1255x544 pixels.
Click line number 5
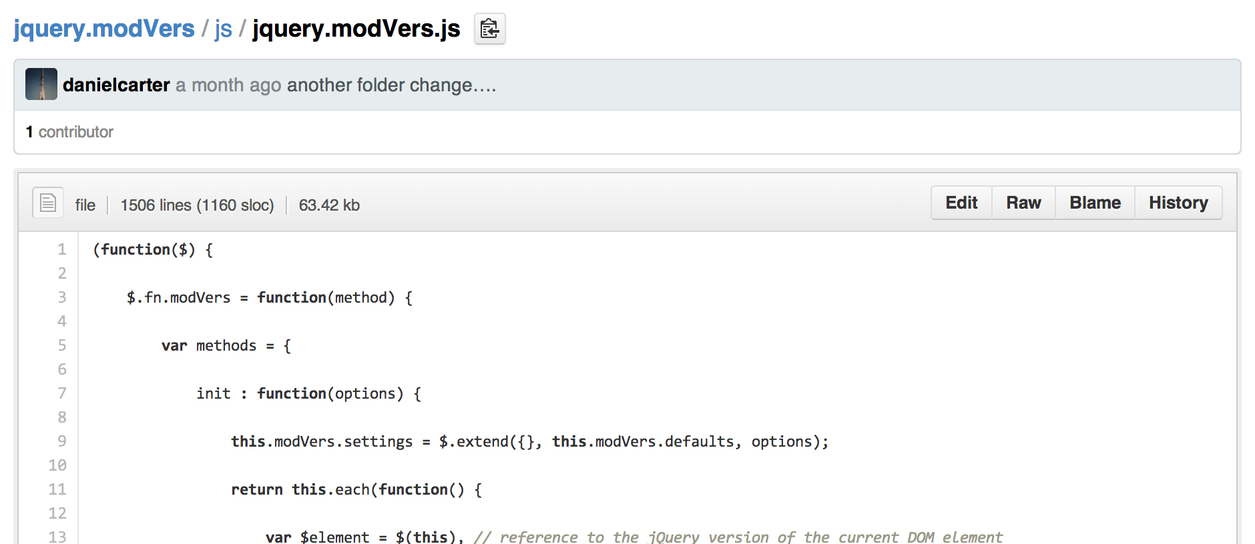pyautogui.click(x=62, y=345)
